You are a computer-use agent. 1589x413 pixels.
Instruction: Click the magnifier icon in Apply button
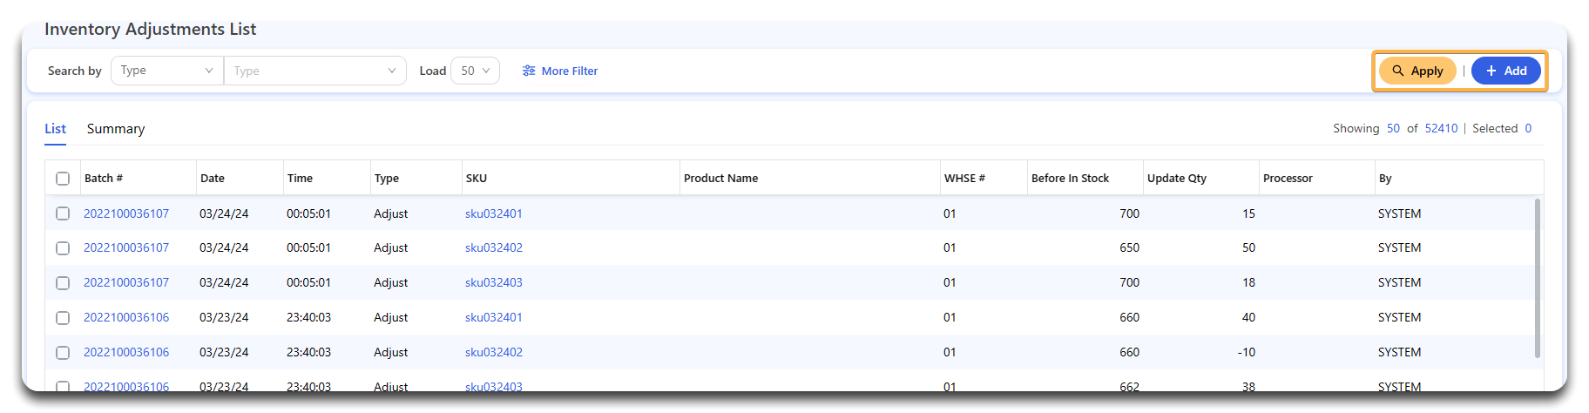coord(1397,71)
